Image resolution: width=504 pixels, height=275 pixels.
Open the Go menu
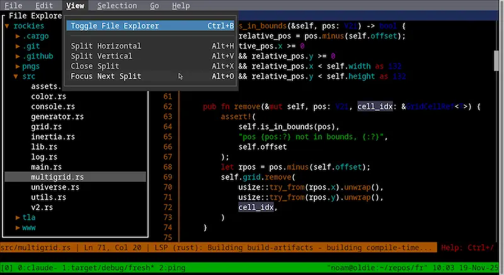point(154,6)
